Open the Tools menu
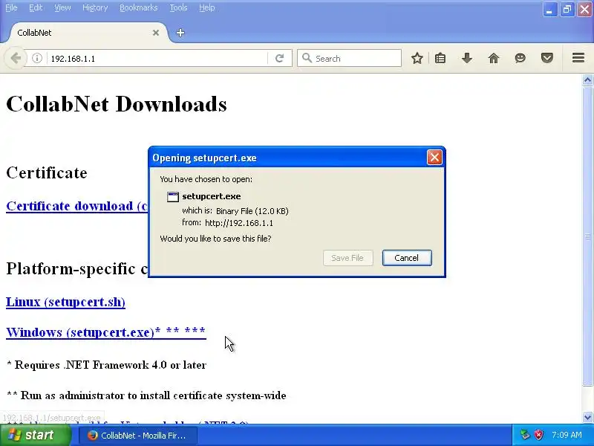 point(178,7)
